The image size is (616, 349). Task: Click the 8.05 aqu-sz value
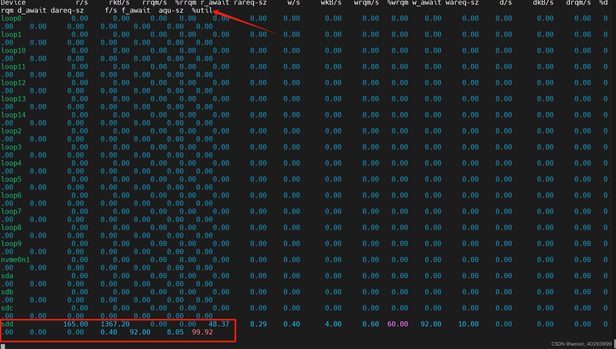[175, 332]
